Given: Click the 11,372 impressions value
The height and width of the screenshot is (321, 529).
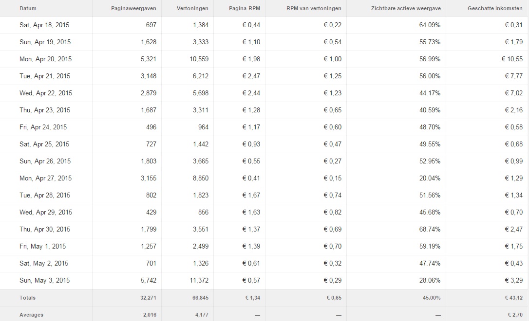Looking at the screenshot, I should click(199, 280).
